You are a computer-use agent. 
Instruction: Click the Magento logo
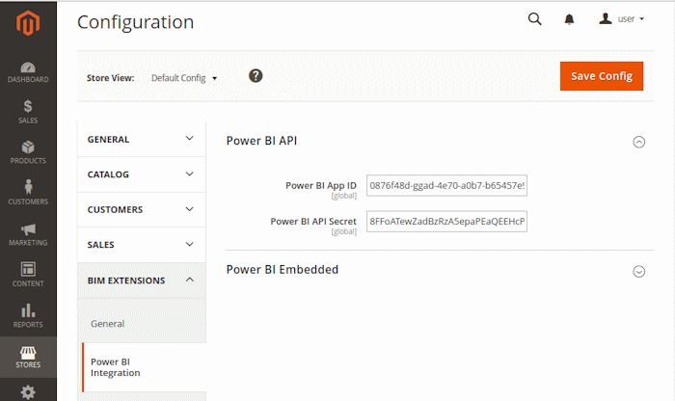click(x=28, y=22)
